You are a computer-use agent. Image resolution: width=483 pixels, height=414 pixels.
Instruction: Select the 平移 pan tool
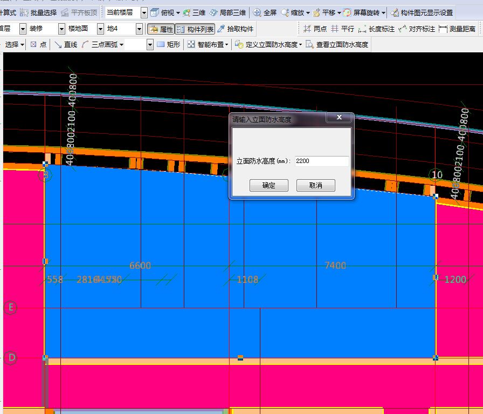(324, 12)
